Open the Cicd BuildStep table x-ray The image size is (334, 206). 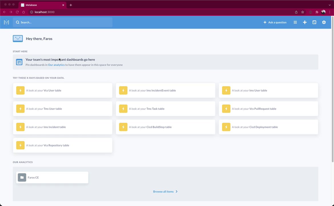pos(166,127)
